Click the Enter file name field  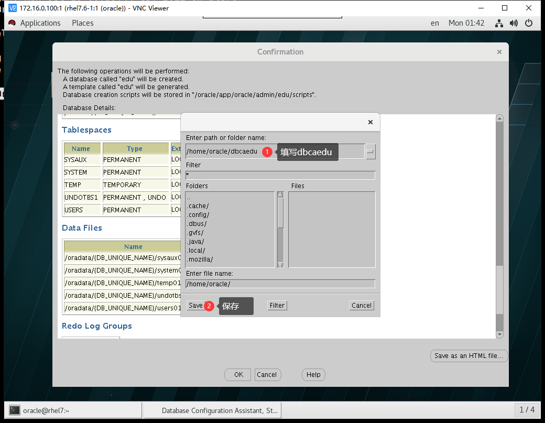[280, 284]
